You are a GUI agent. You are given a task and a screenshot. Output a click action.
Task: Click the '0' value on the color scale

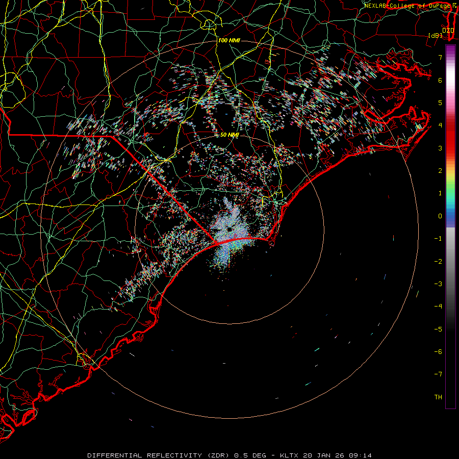coord(440,216)
